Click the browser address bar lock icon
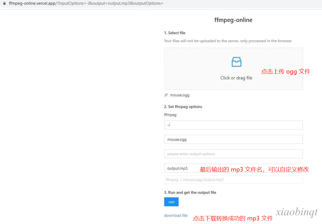 click(x=4, y=3)
